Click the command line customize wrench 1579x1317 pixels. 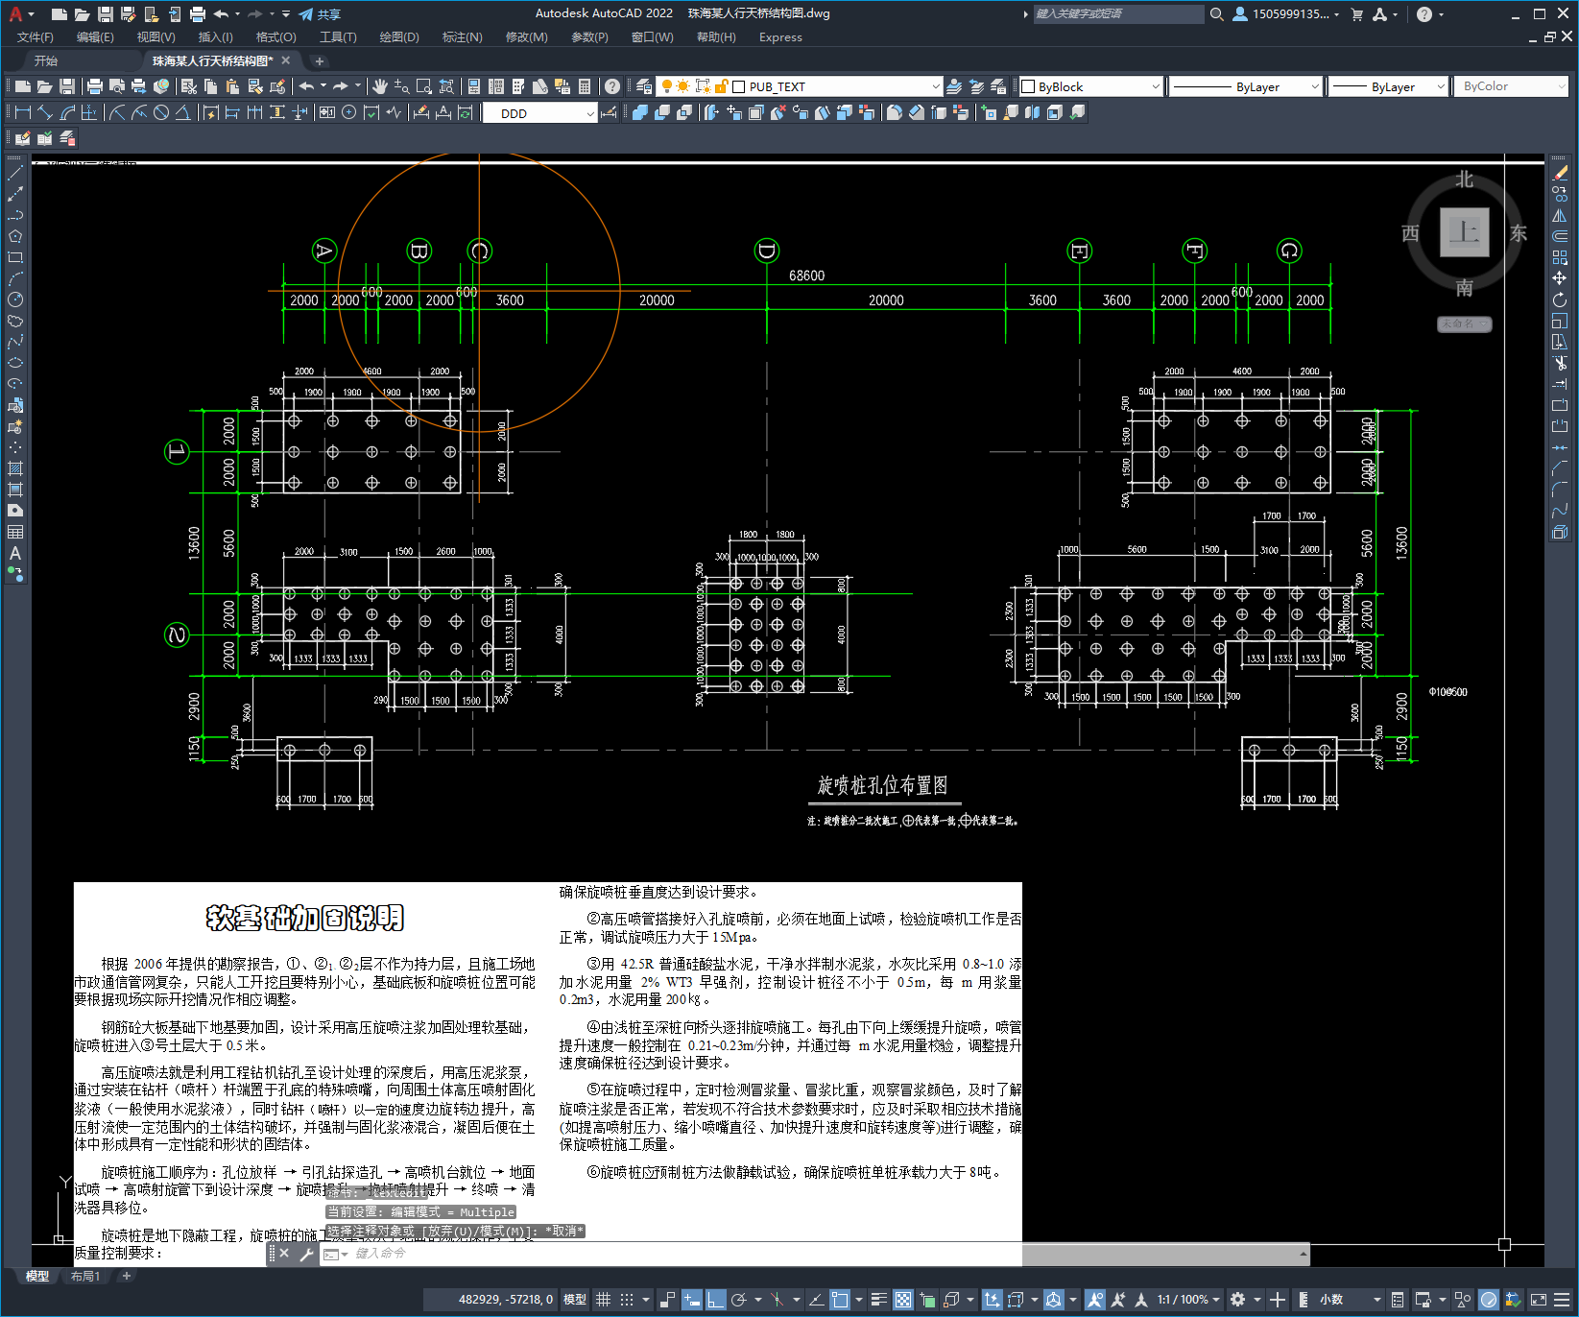pyautogui.click(x=306, y=1254)
